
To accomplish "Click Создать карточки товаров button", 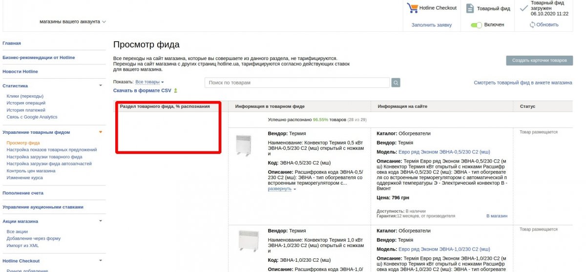I will tap(539, 61).
